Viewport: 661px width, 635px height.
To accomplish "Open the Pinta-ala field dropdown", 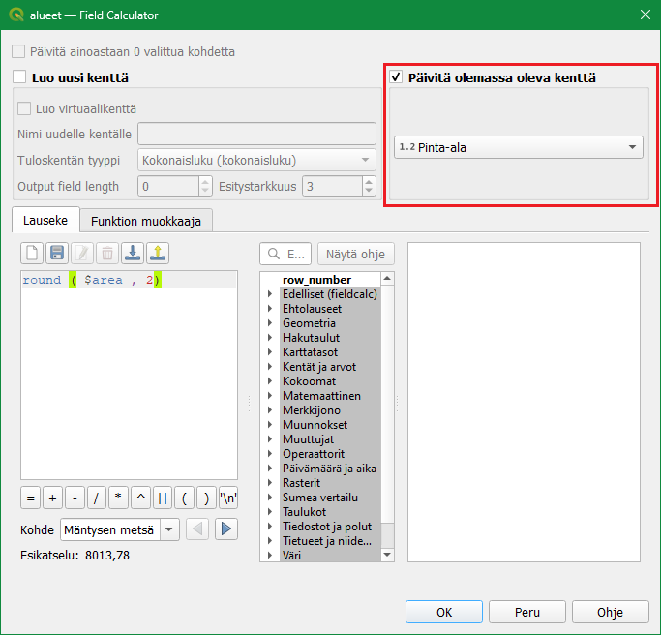I will click(x=519, y=147).
